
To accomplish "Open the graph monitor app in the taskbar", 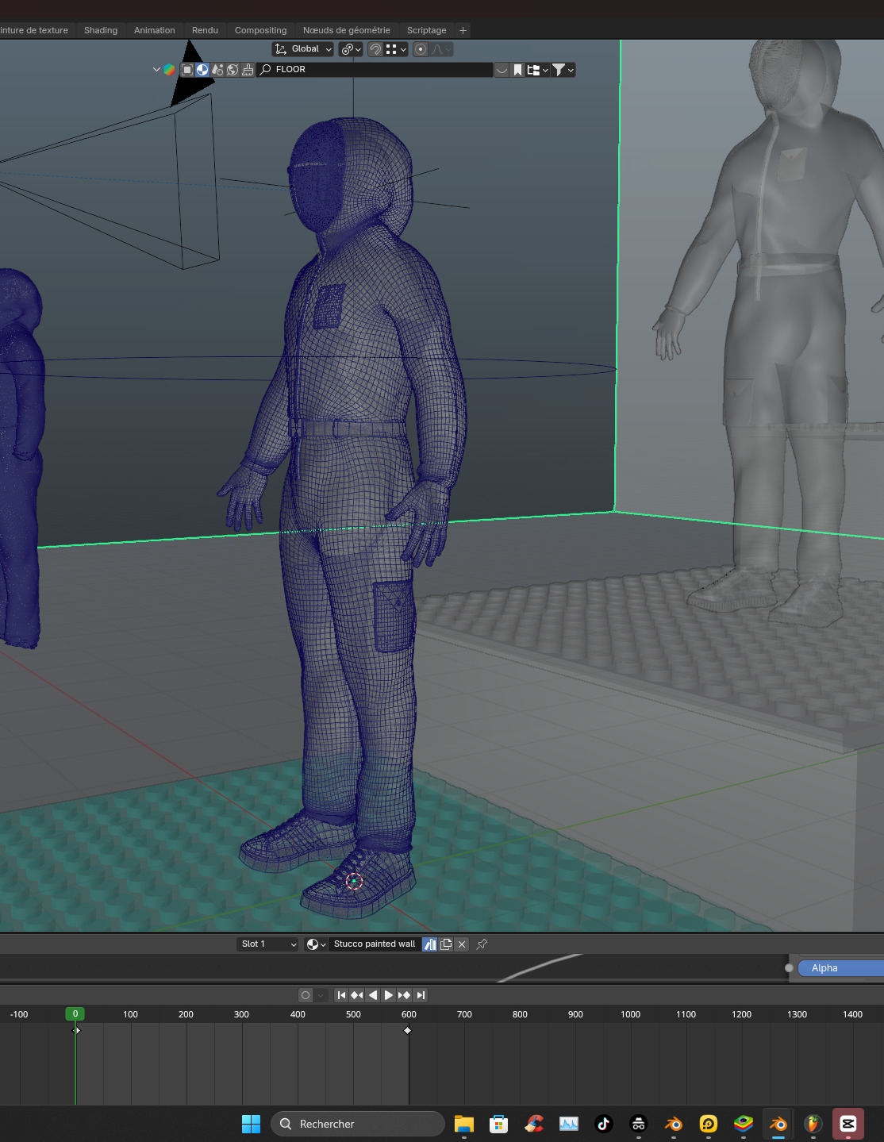I will pyautogui.click(x=569, y=1124).
